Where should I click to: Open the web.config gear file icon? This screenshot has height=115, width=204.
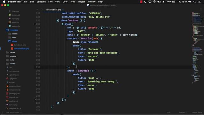click(x=10, y=26)
